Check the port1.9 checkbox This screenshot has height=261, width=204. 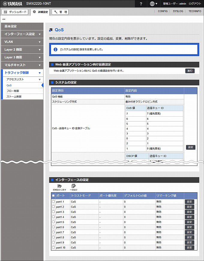[x=53, y=242]
